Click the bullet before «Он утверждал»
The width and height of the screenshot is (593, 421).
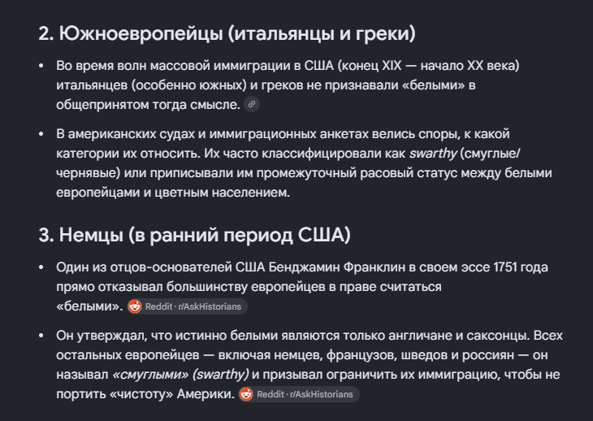41,336
